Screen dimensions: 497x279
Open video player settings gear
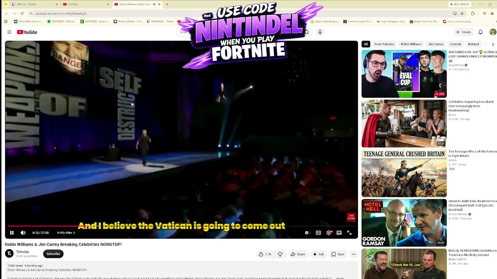[x=329, y=232]
